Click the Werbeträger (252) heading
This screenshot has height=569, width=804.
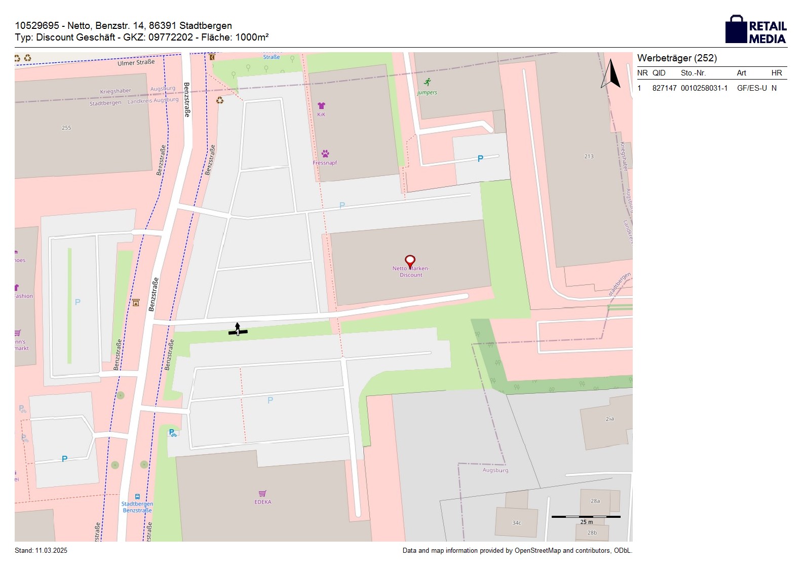tap(677, 58)
